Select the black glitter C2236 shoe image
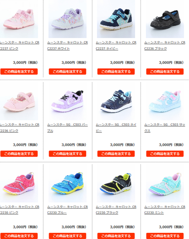Screen dimensions: 189x239 pos(165,19)
